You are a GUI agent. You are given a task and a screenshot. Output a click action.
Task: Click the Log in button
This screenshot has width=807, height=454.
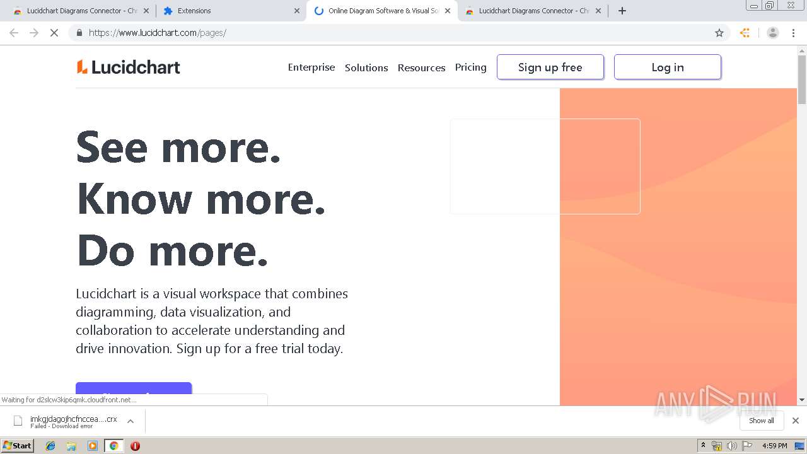pyautogui.click(x=668, y=67)
